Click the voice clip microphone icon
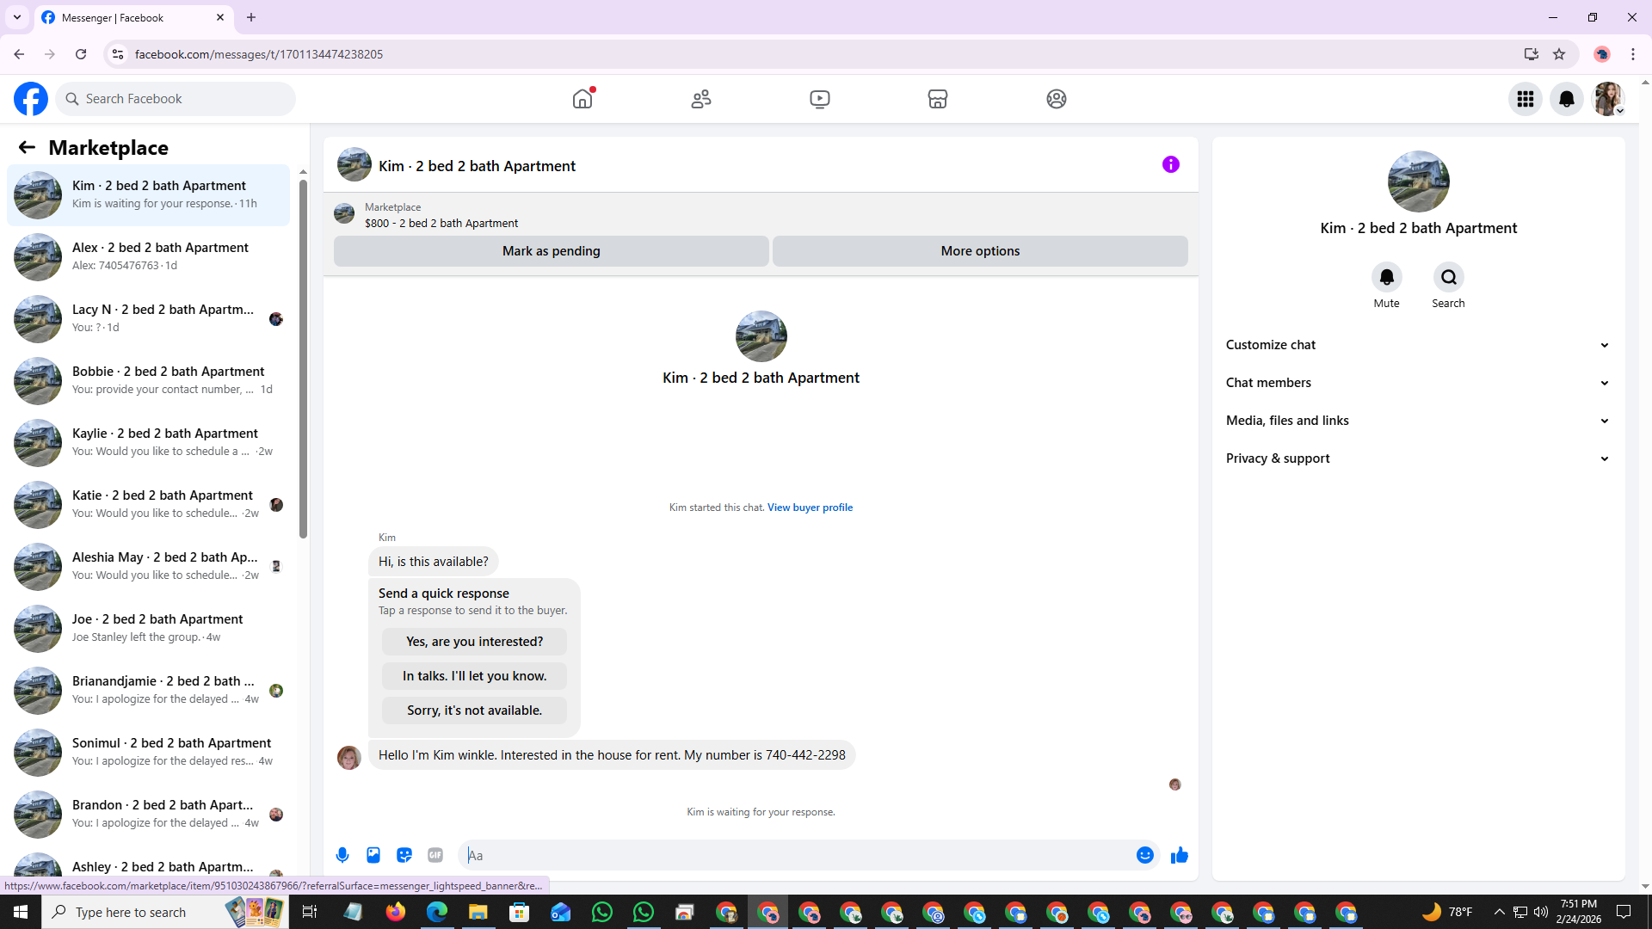 click(x=342, y=855)
